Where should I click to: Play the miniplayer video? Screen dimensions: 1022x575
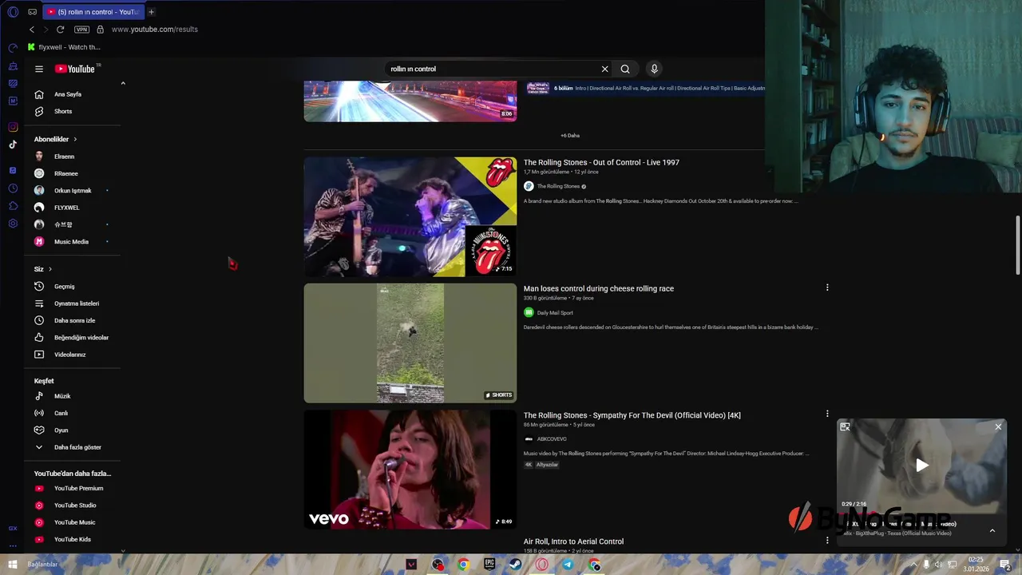pos(922,466)
